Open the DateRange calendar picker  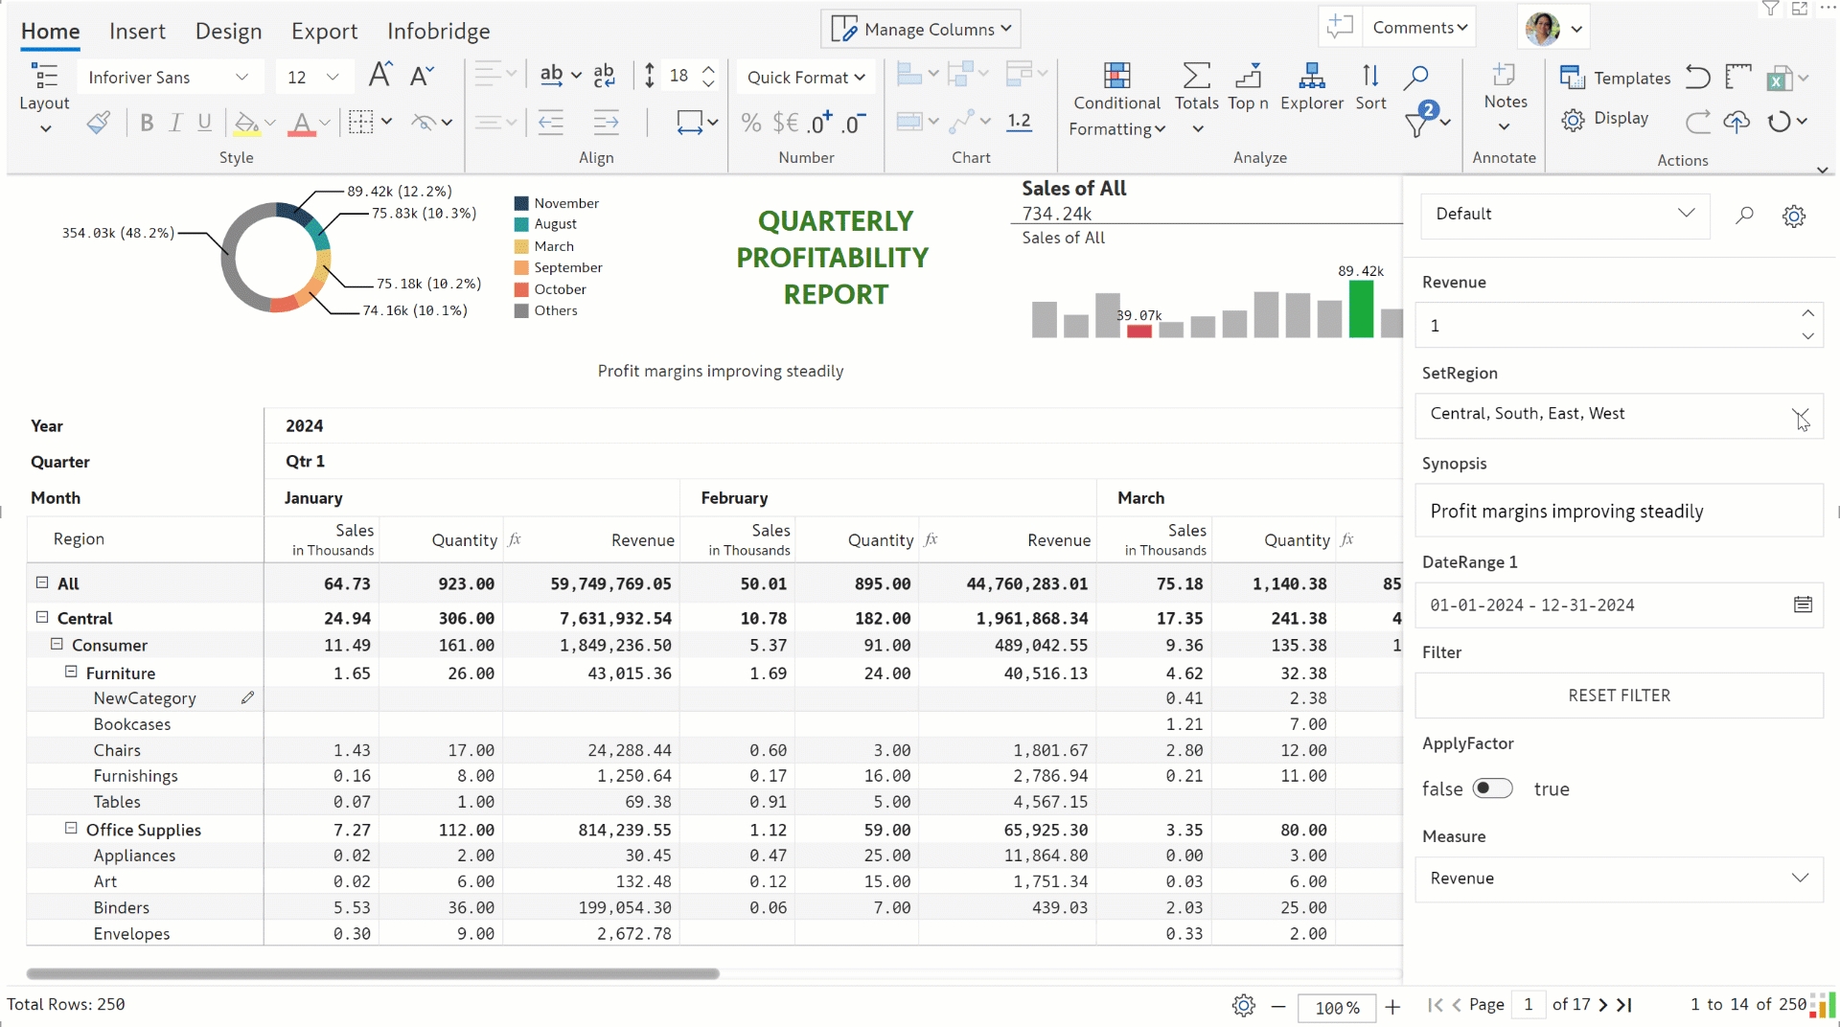point(1803,605)
